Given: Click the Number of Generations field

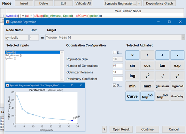Looking at the screenshot, I should coord(118,65).
